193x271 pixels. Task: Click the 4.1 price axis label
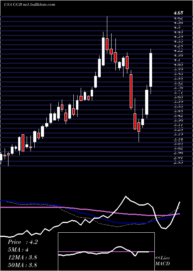click(177, 60)
